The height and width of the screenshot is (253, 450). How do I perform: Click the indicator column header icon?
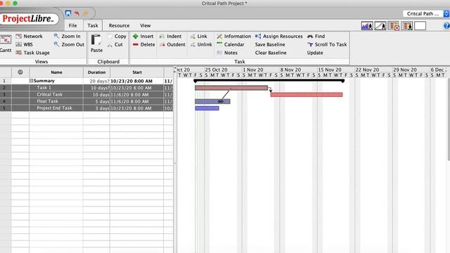pyautogui.click(x=20, y=72)
